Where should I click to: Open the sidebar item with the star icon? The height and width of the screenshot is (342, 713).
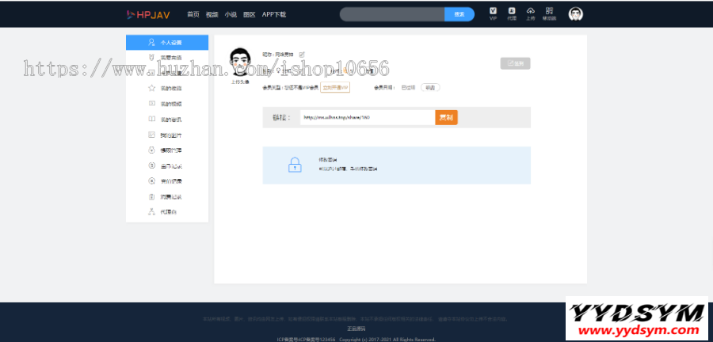[x=167, y=88]
